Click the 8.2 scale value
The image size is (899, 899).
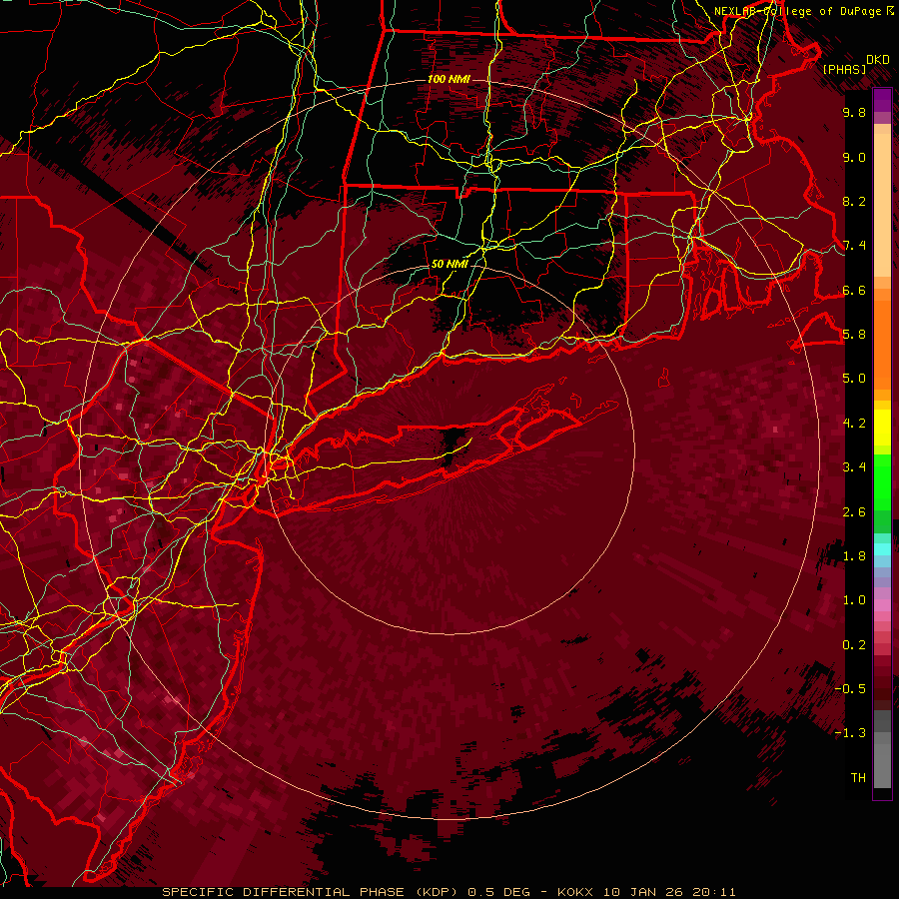point(854,201)
